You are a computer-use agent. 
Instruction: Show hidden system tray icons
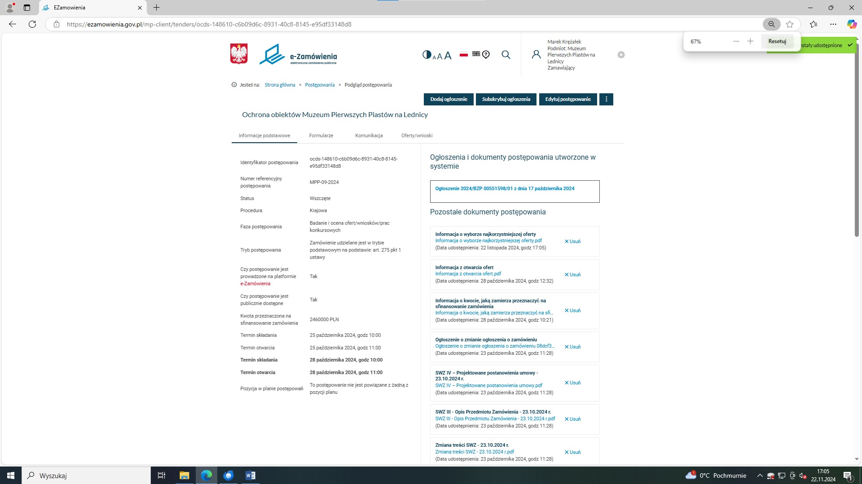click(760, 475)
